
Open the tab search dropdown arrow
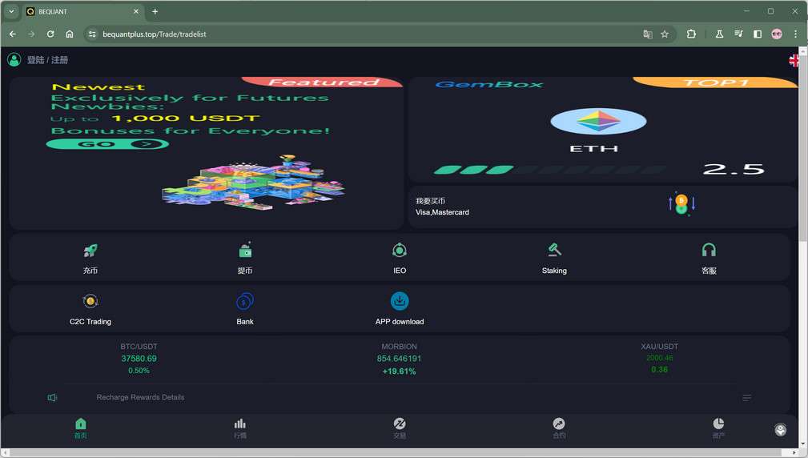point(11,11)
